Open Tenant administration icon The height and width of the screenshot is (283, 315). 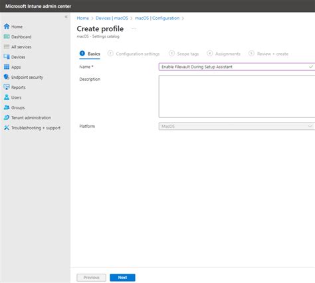7,117
